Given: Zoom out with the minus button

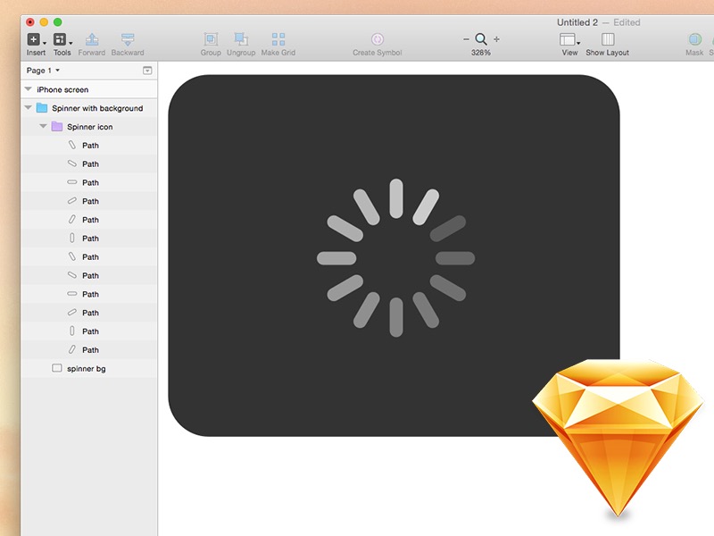Looking at the screenshot, I should [x=466, y=39].
